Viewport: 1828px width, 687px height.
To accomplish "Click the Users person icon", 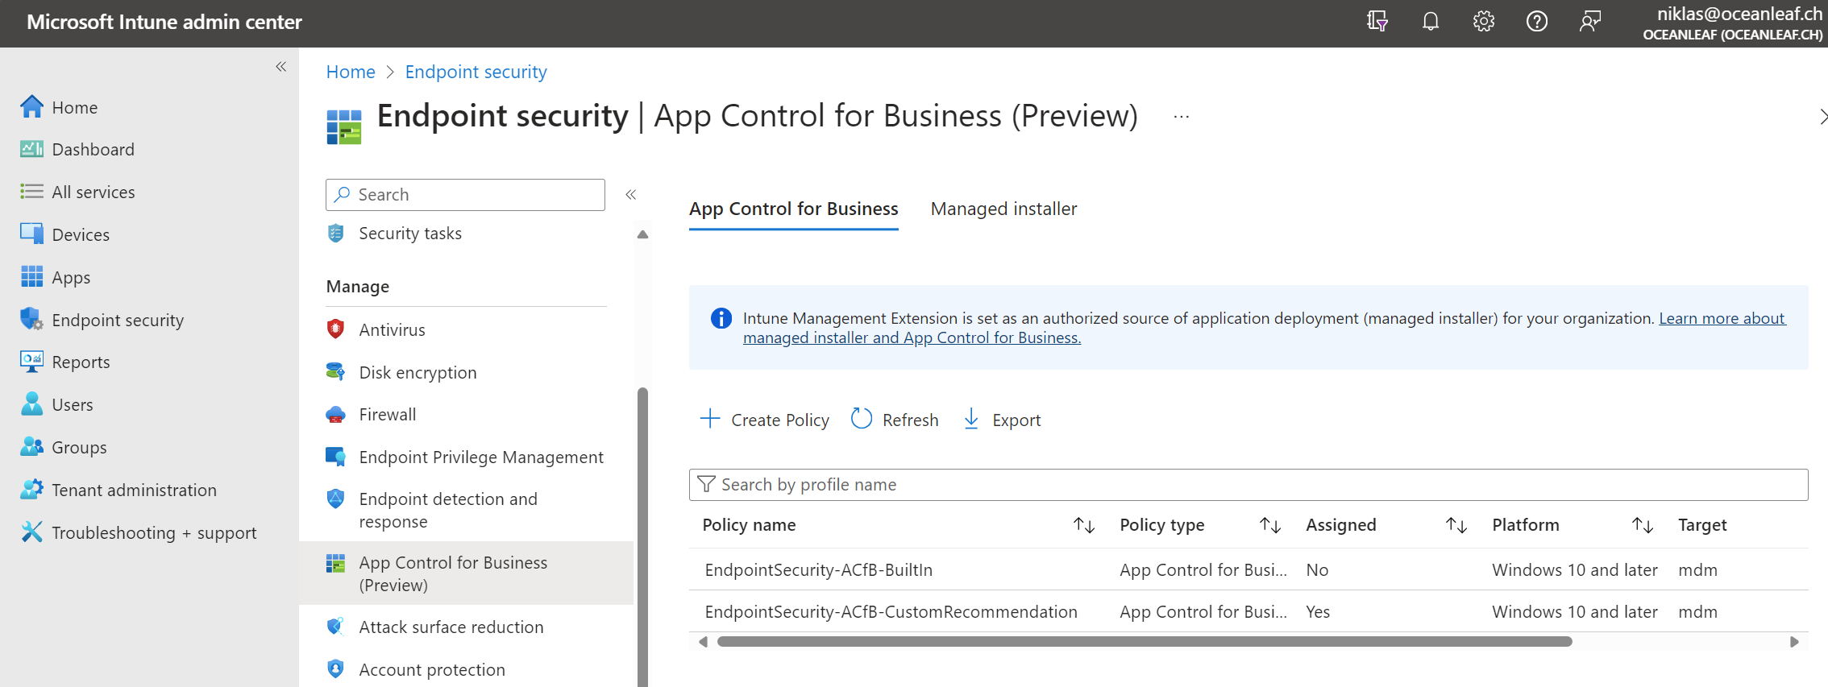I will 32,404.
